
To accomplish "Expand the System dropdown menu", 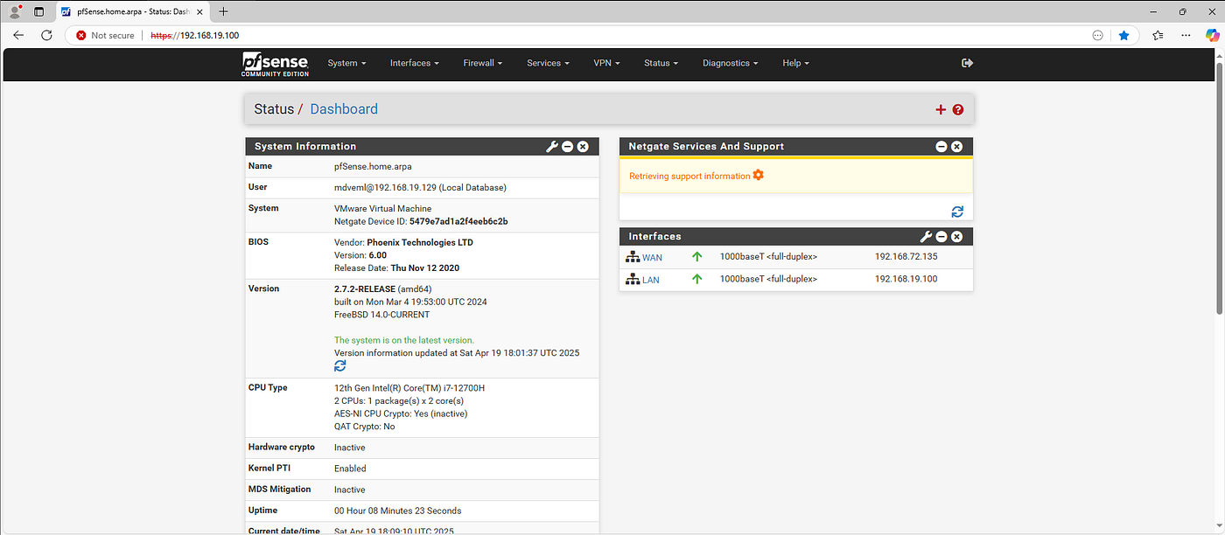I will tap(346, 63).
